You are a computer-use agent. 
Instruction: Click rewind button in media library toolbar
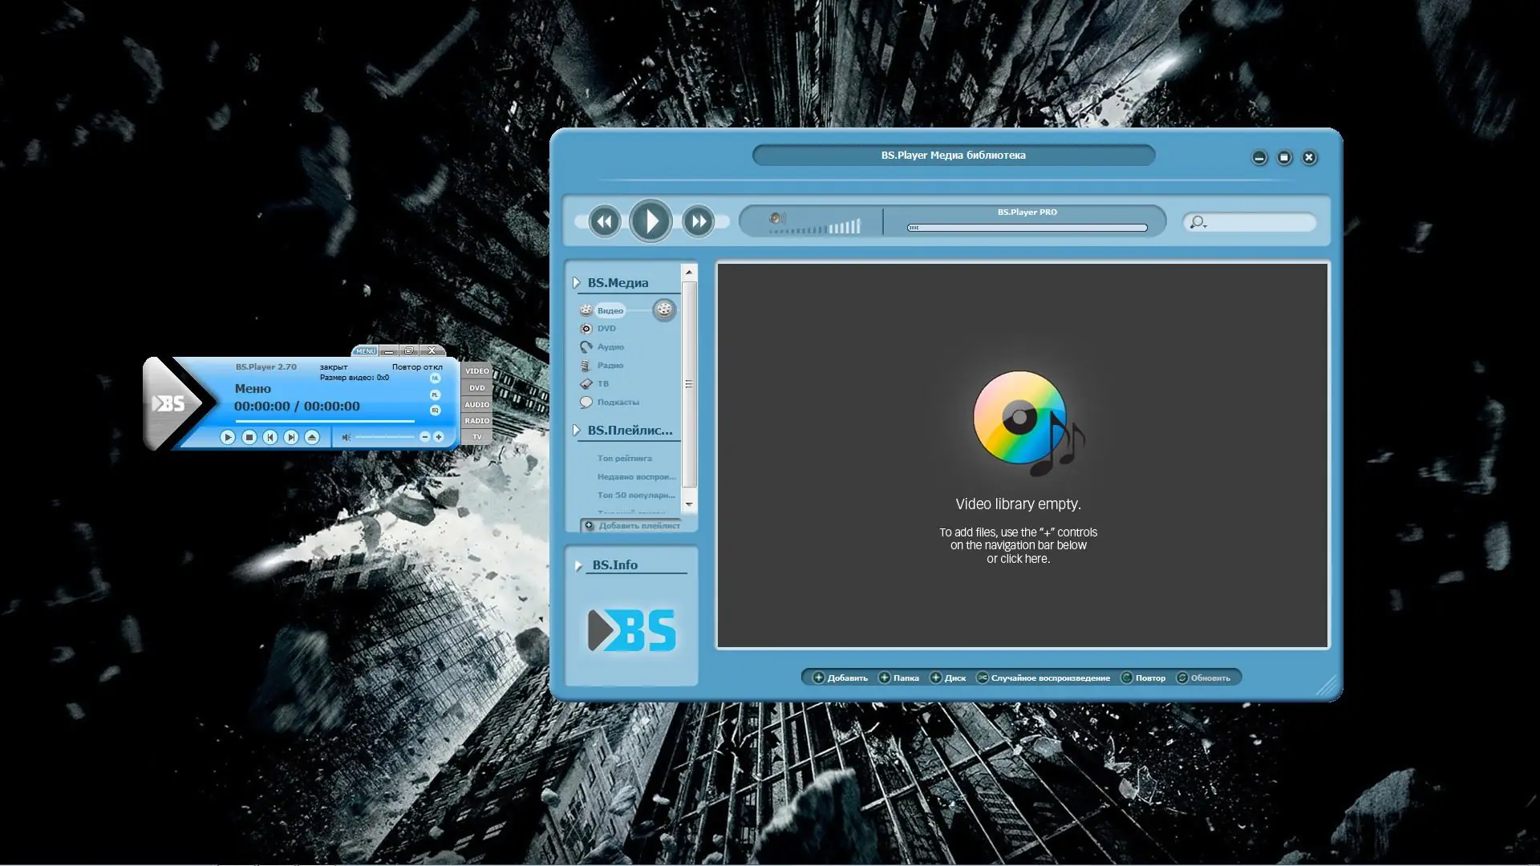tap(604, 221)
